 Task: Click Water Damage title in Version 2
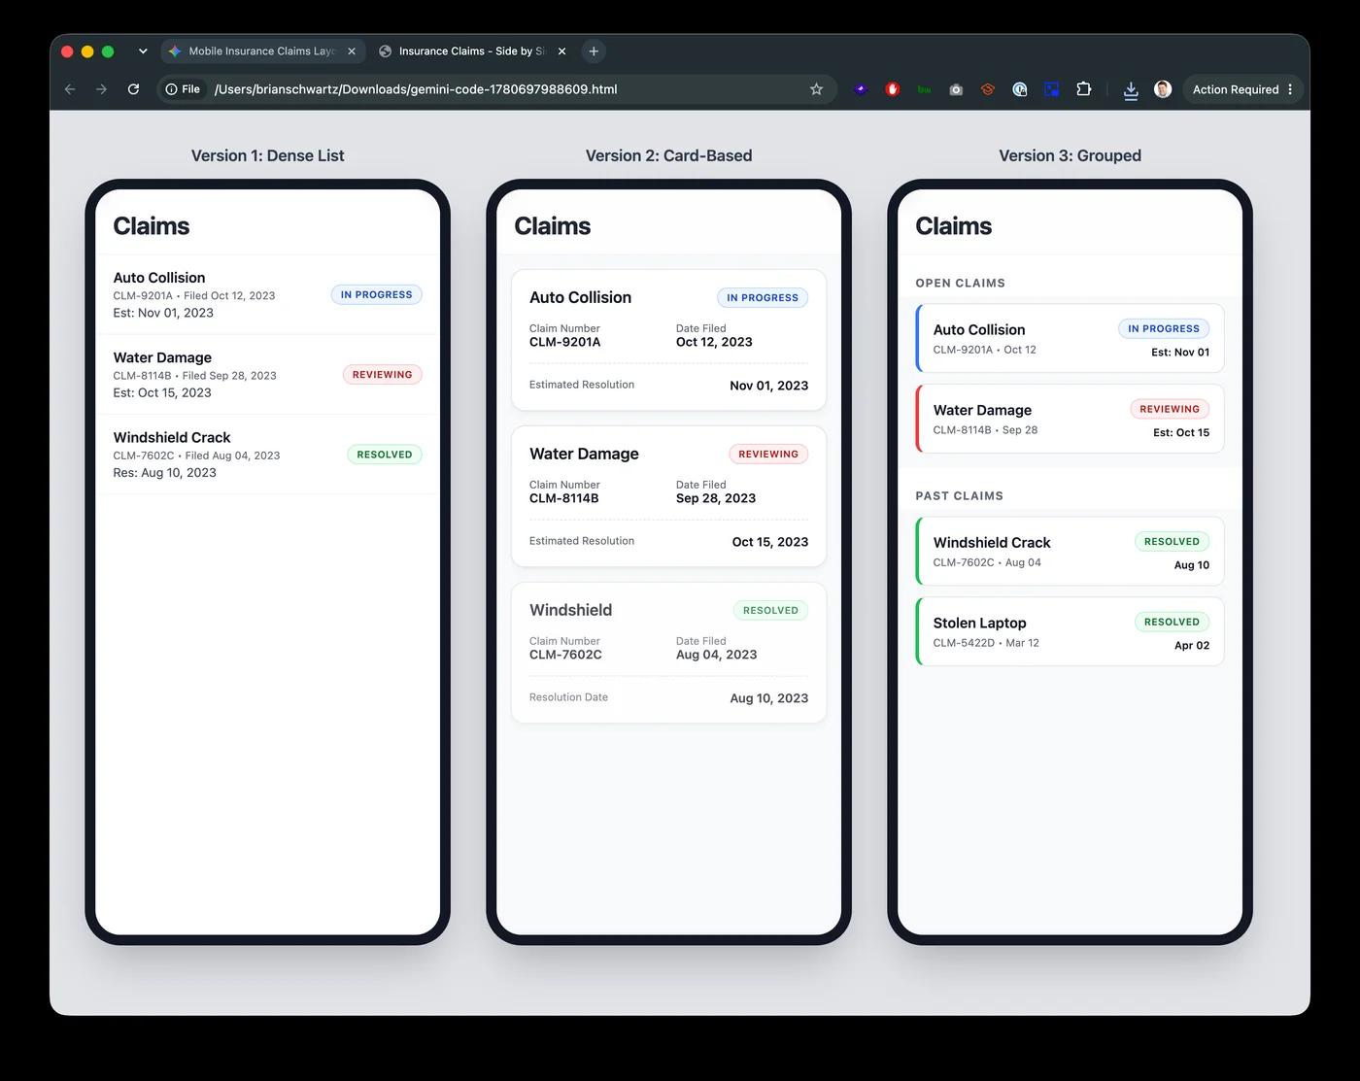(x=584, y=454)
